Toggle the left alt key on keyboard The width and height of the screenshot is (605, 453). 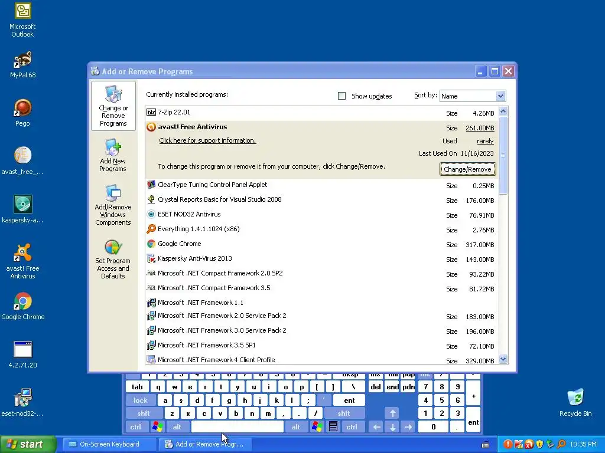click(177, 427)
